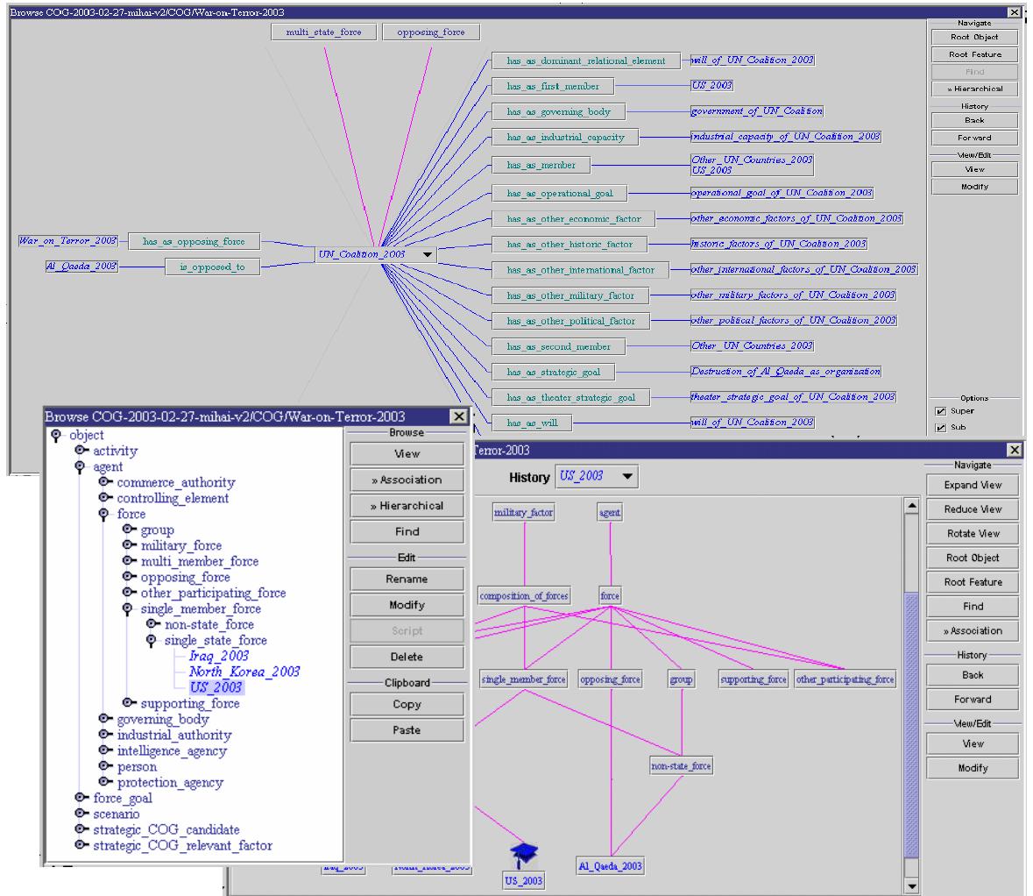Click Forward in the association window
Viewport: 1033px width, 896px height.
coord(974,137)
